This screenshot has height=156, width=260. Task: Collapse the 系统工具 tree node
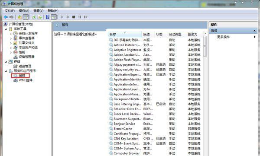pyautogui.click(x=6, y=29)
